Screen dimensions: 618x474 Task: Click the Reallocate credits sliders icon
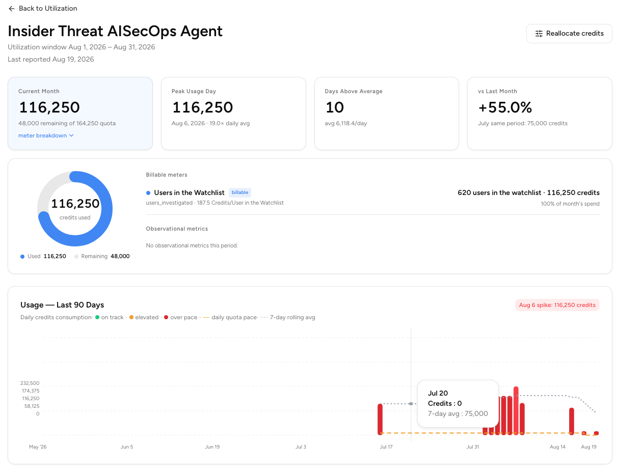coord(539,34)
